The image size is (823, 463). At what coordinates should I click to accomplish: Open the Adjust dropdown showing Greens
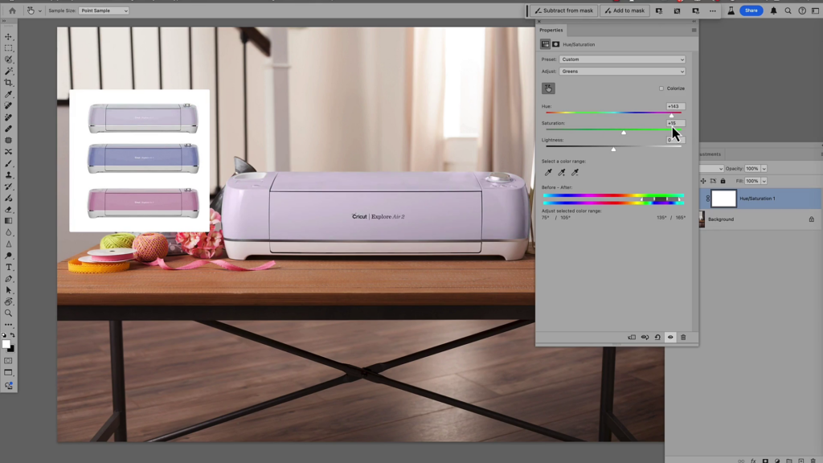(622, 72)
